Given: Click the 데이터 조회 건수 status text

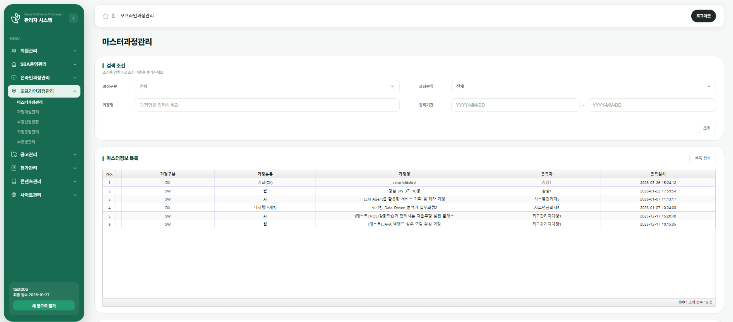Looking at the screenshot, I should coord(695,302).
